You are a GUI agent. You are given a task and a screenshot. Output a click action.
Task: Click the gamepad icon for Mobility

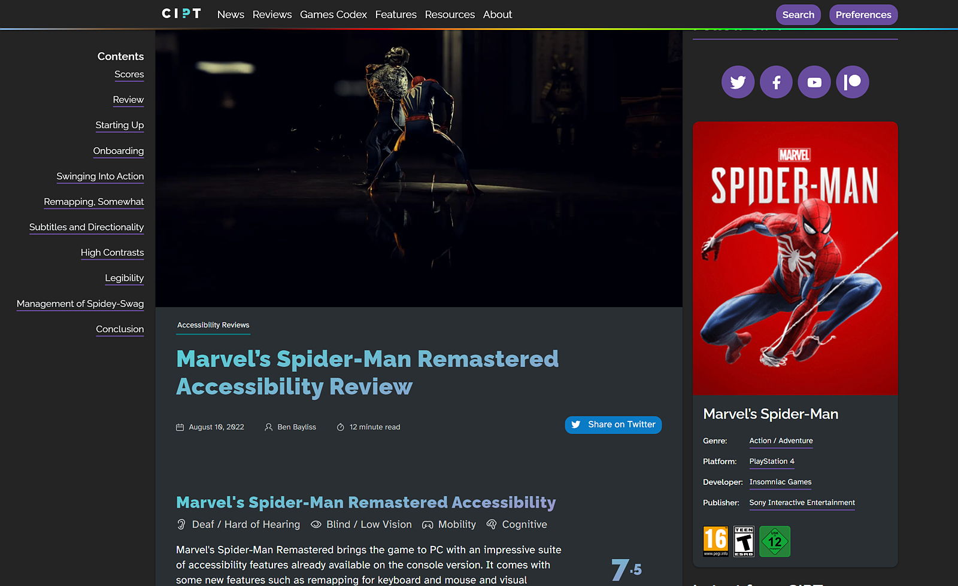click(x=428, y=525)
